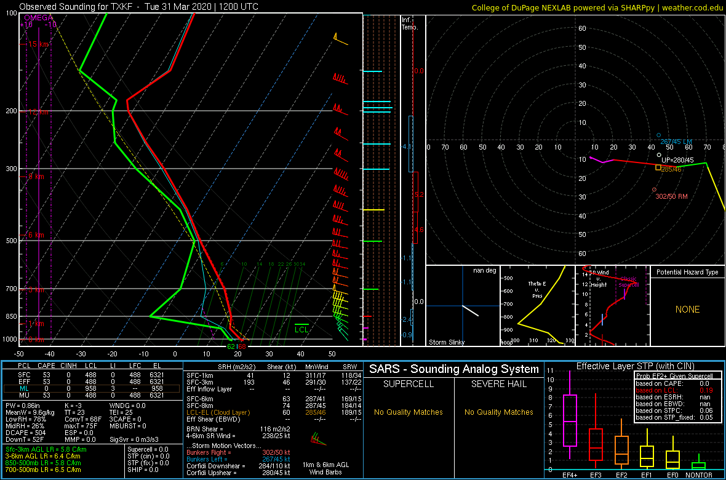
Task: Click the Sfc-3km AGL LR lapse rate line
Action: click(46, 449)
